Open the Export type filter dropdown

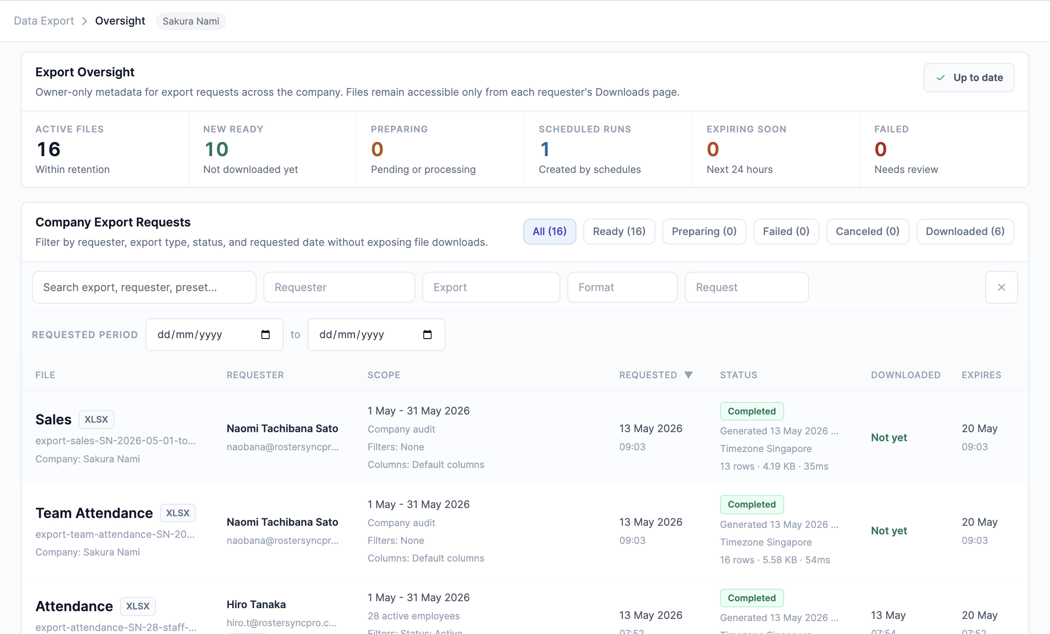(x=491, y=287)
